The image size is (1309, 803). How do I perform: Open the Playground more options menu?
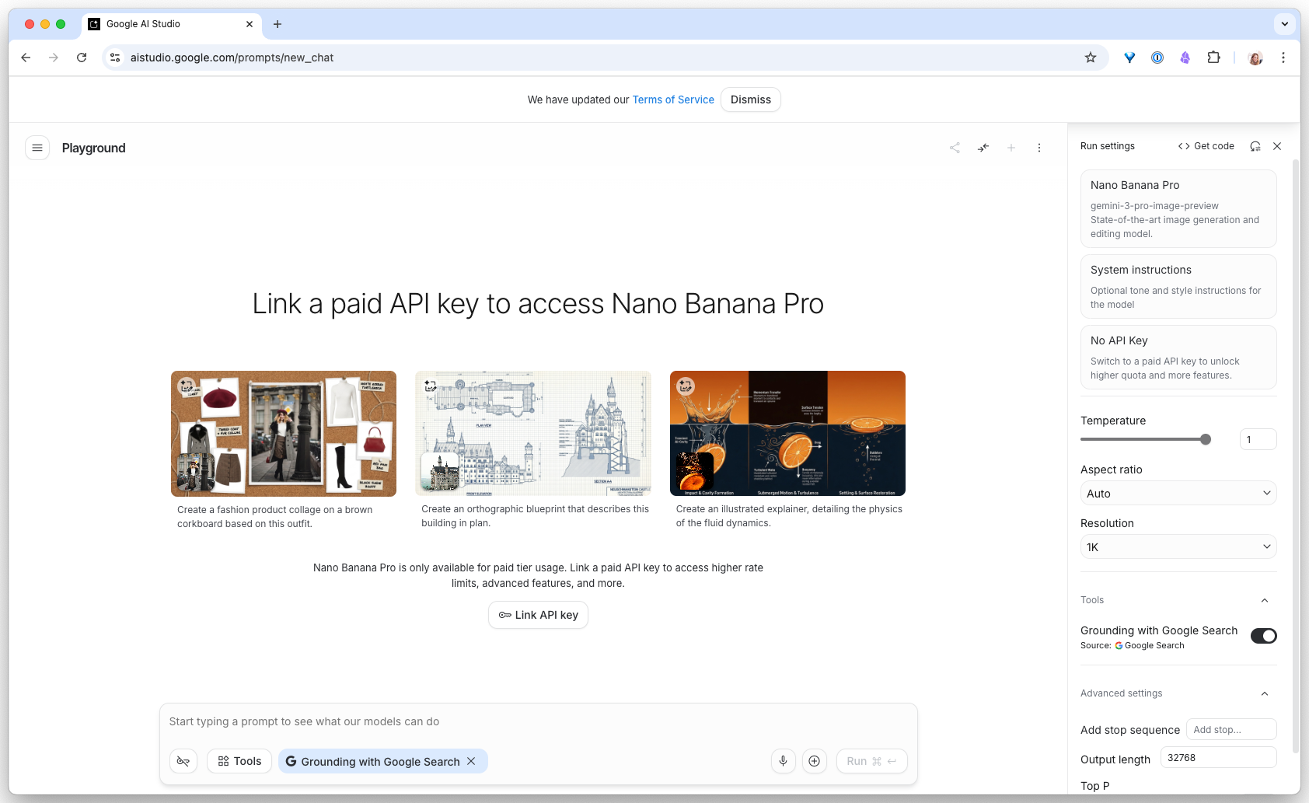tap(1039, 148)
